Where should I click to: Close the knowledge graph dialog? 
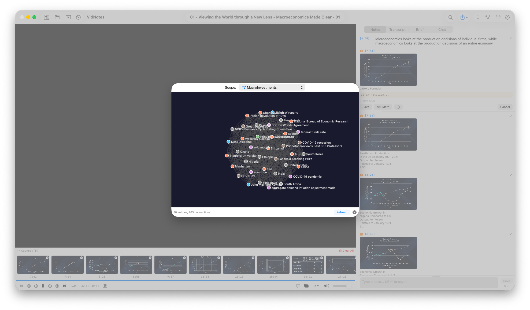point(354,212)
